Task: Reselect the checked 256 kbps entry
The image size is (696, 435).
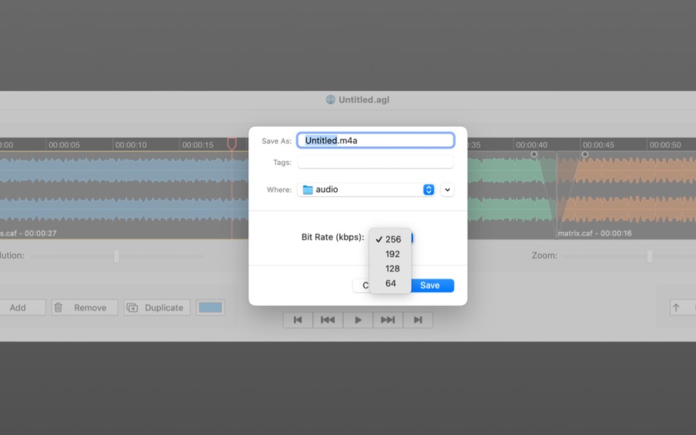Action: coord(392,239)
